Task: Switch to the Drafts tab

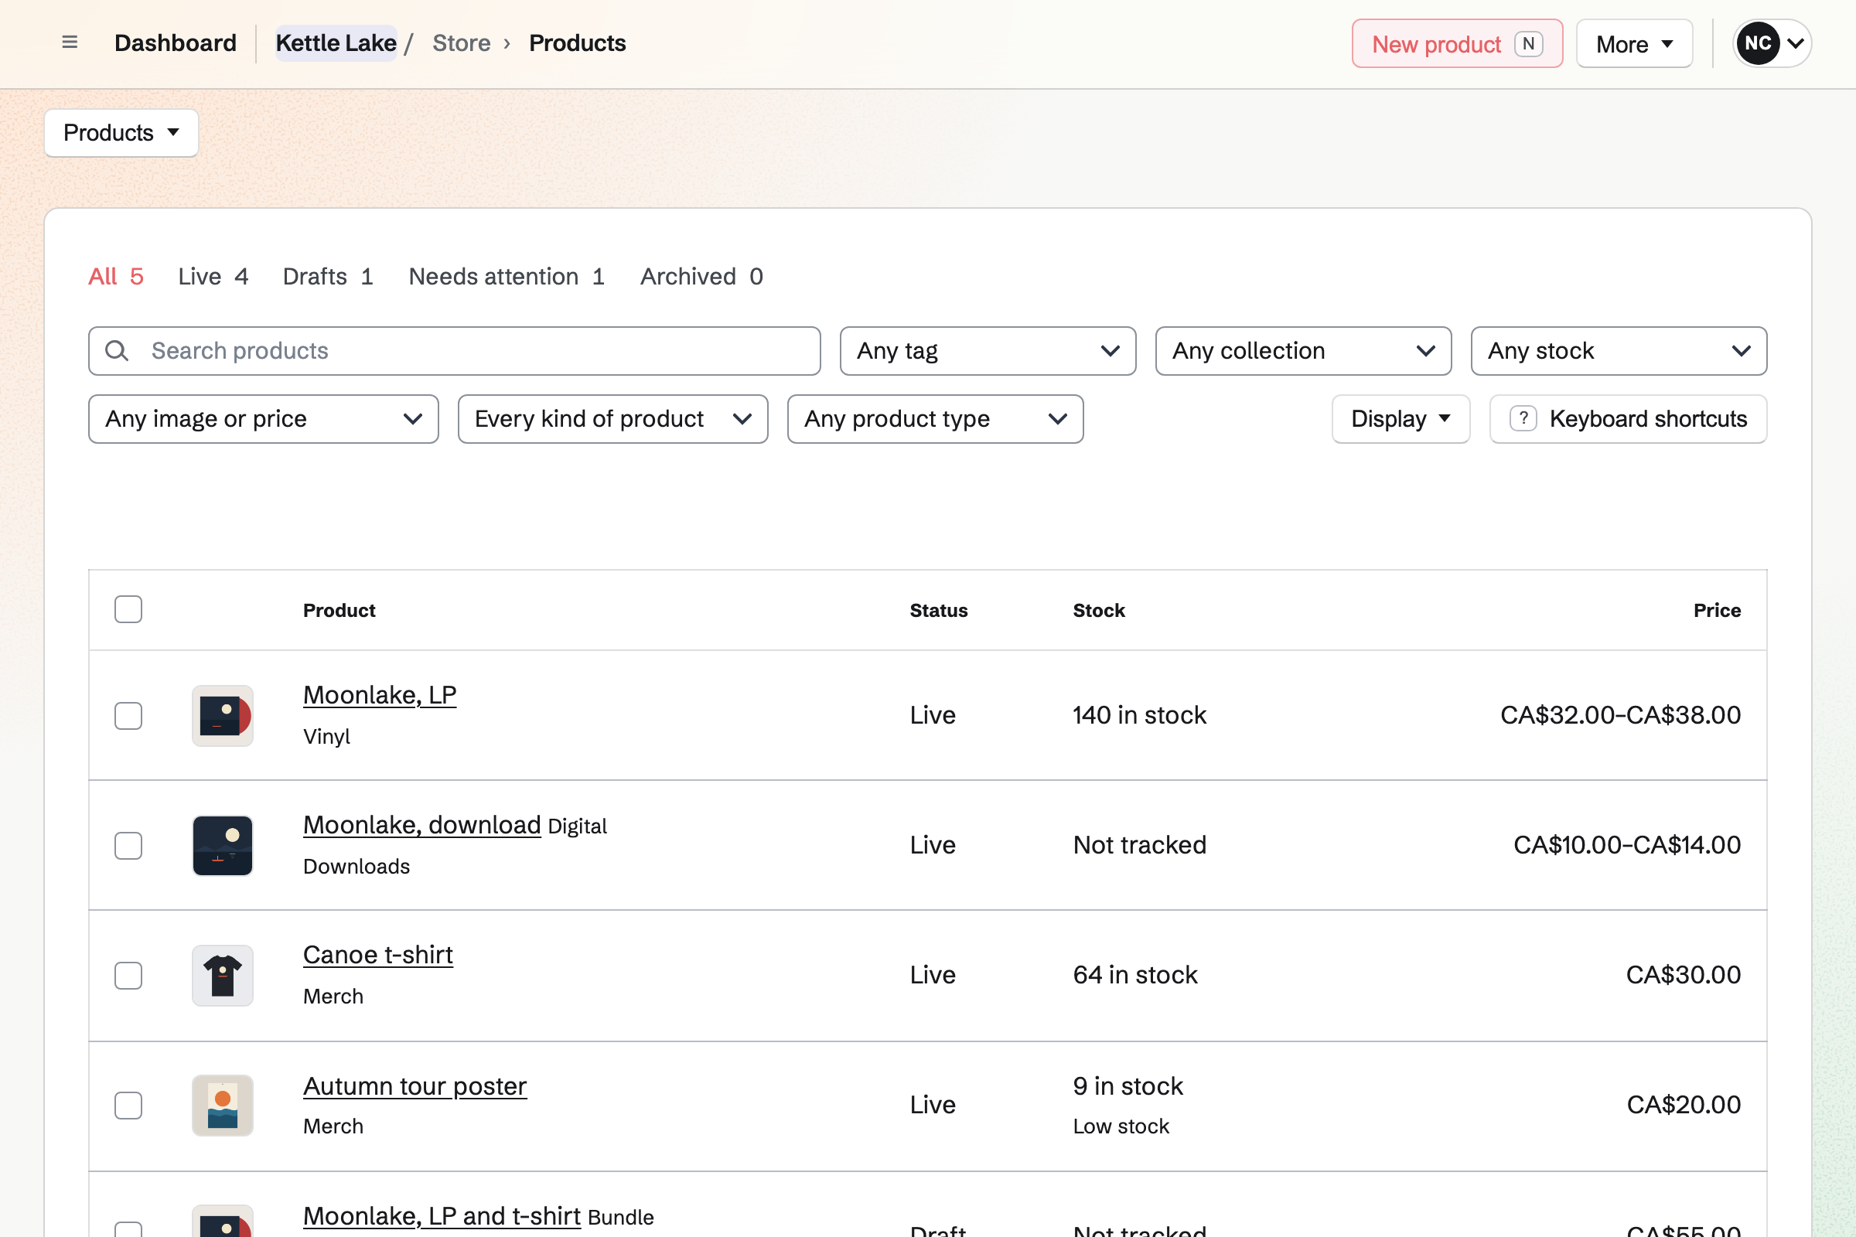Action: click(x=327, y=277)
